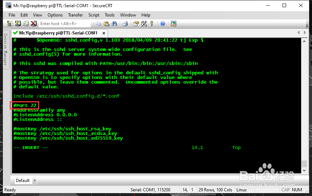Click terminal scrollbar down arrow
This screenshot has width=312, height=196.
click(304, 171)
